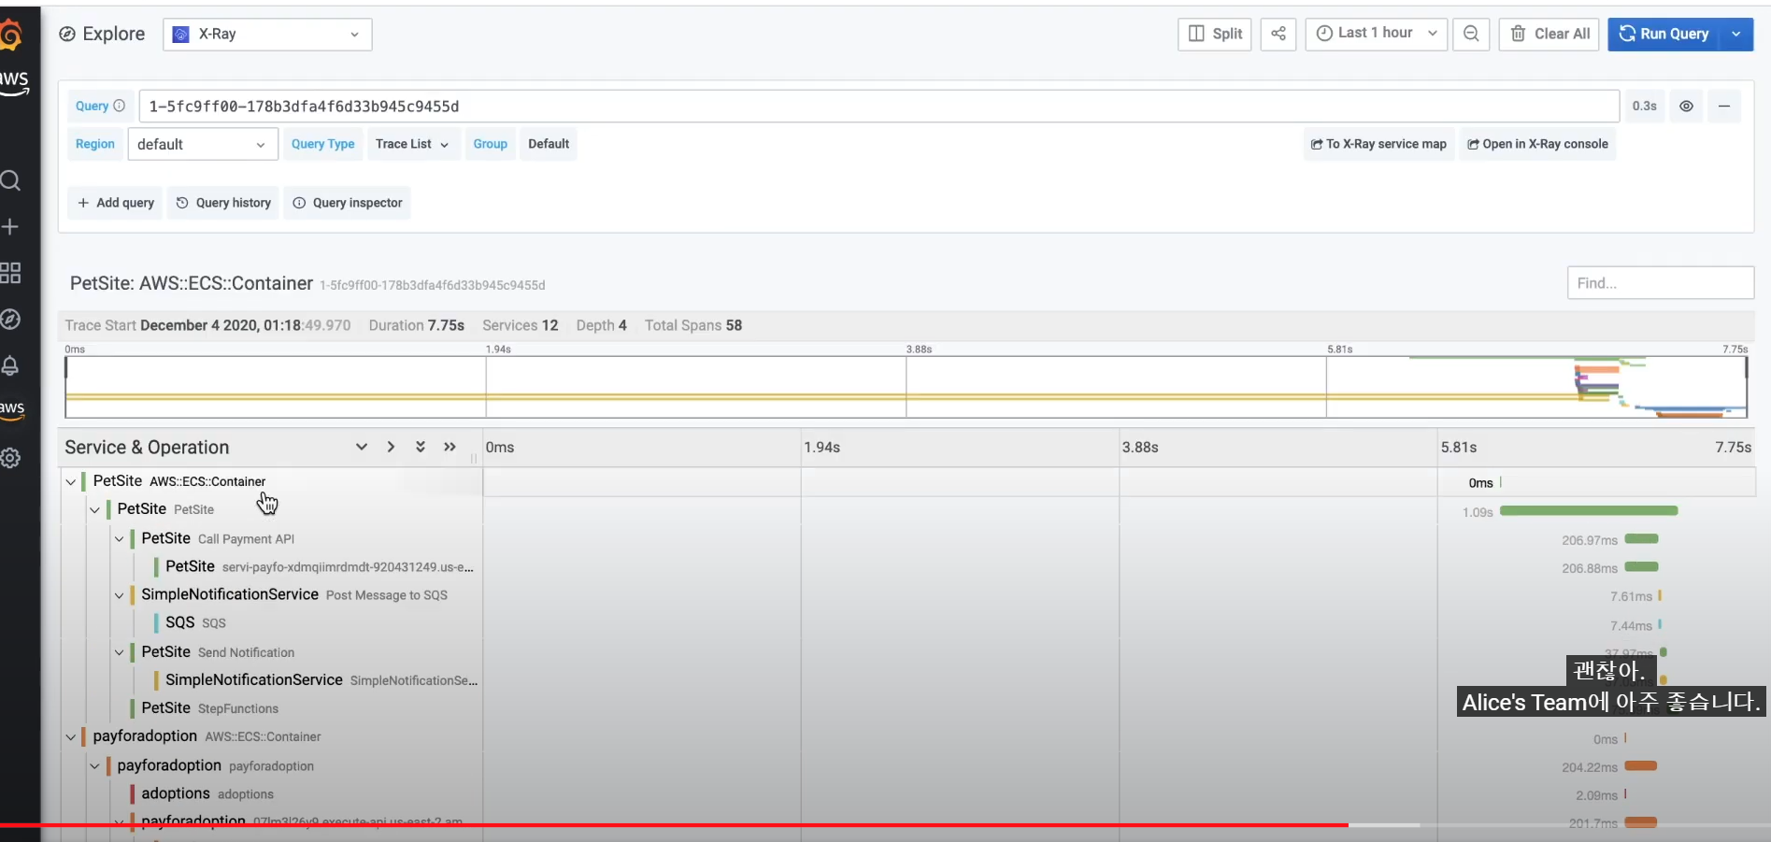This screenshot has width=1771, height=842.
Task: Expand all with the double down chevron
Action: (x=421, y=447)
